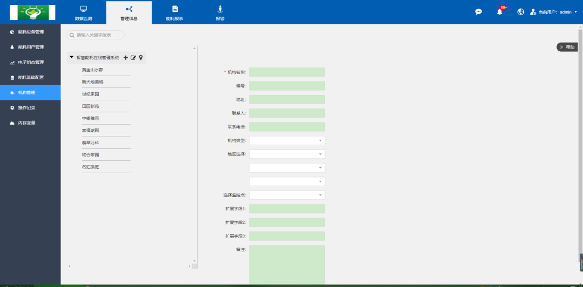The image size is (583, 287).
Task: Click into the 联系电话 field
Action: coord(287,127)
